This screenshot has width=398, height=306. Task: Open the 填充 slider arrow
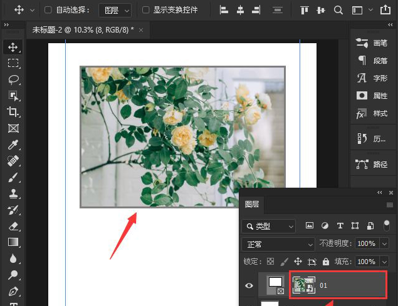[x=384, y=262]
